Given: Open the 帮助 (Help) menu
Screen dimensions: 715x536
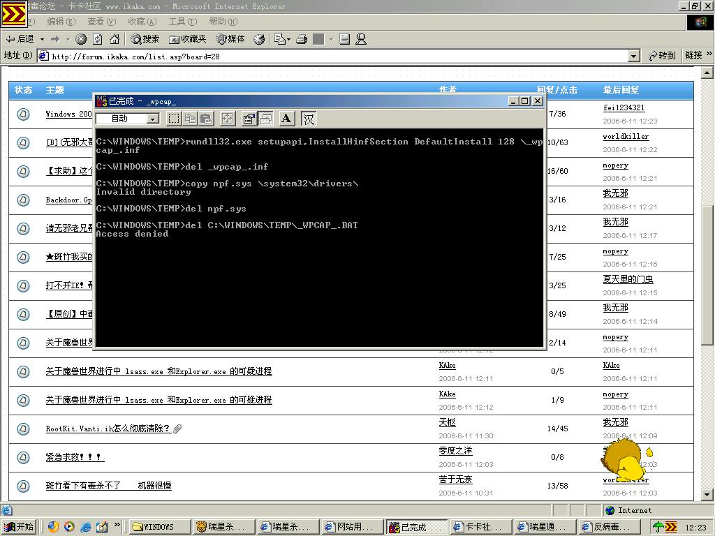Looking at the screenshot, I should point(223,22).
